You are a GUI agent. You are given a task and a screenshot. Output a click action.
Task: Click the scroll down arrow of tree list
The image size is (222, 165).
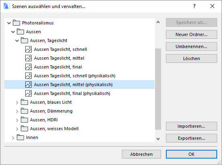pos(158,139)
